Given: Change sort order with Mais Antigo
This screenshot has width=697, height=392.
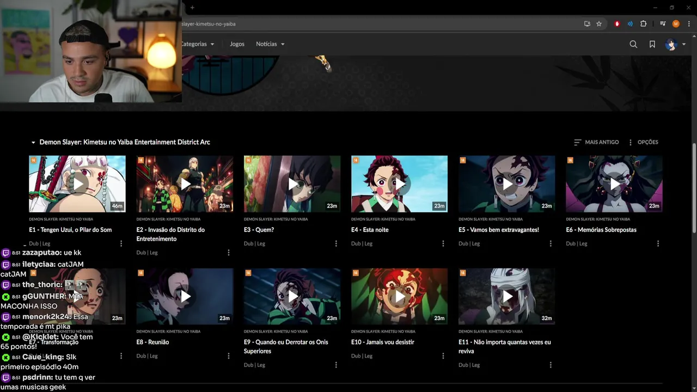Looking at the screenshot, I should (x=596, y=142).
